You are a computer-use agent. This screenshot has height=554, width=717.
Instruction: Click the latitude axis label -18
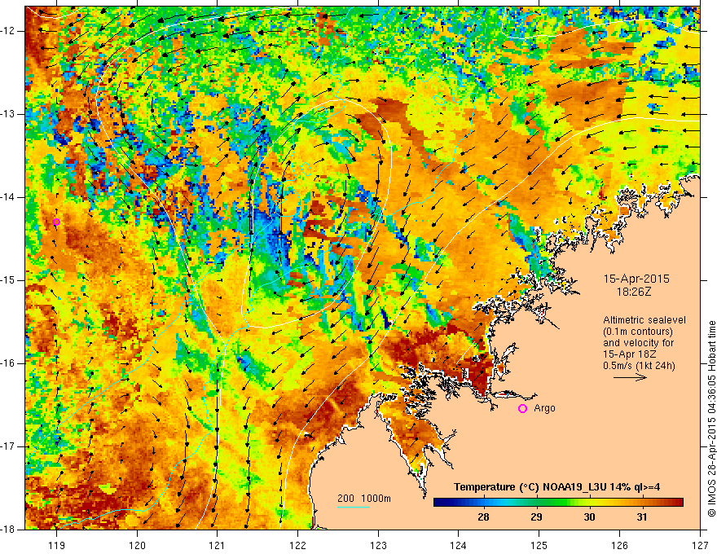[x=9, y=530]
